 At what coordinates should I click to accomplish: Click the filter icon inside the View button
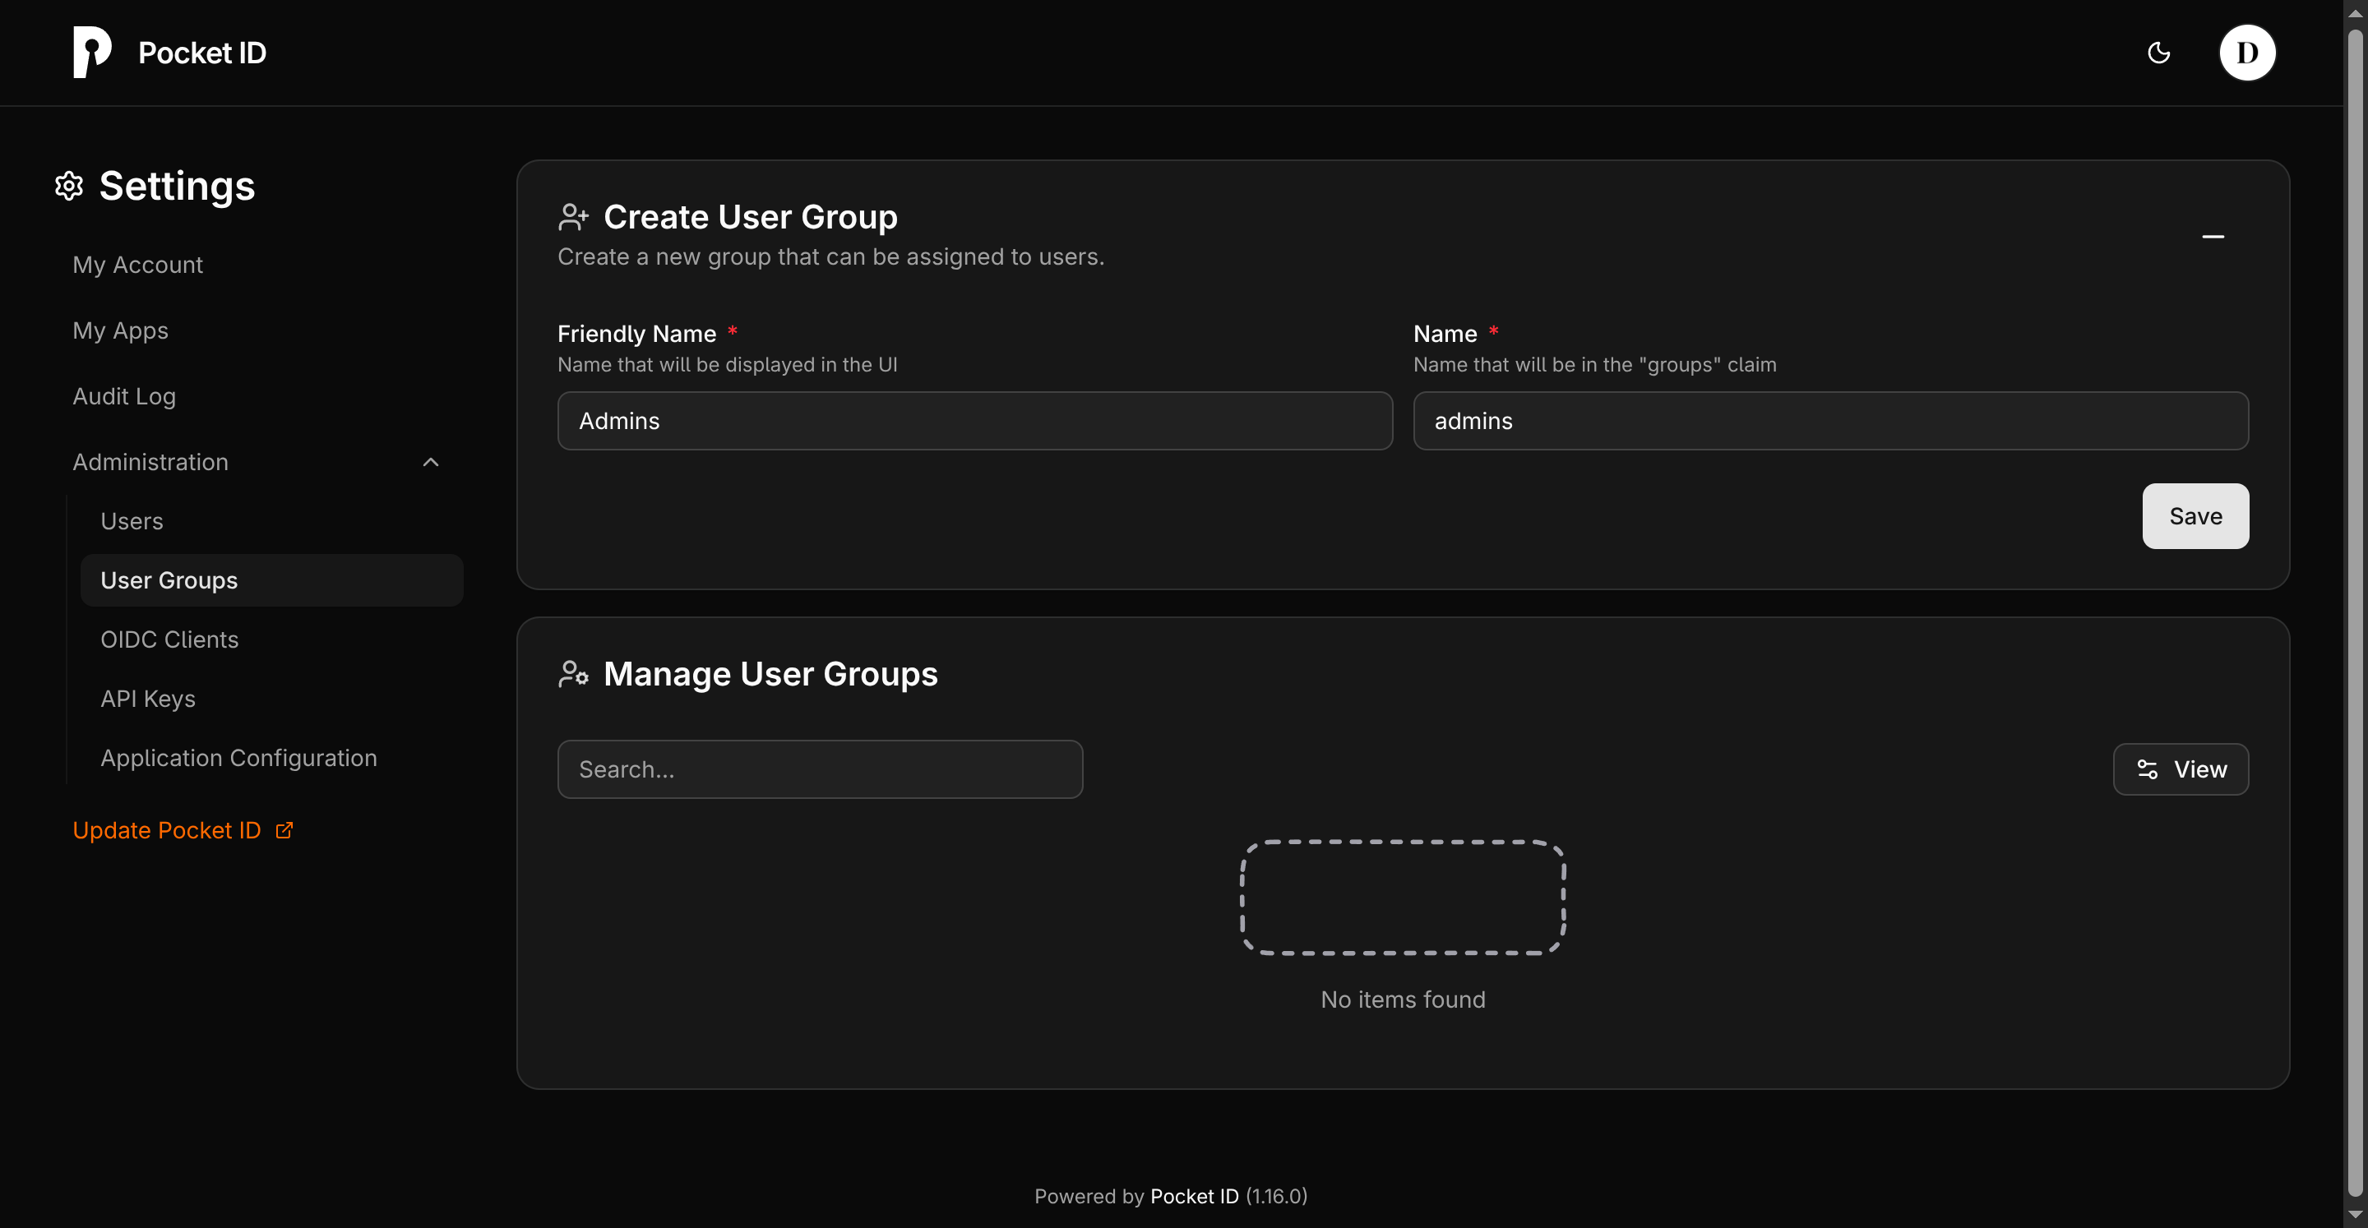click(x=2148, y=769)
